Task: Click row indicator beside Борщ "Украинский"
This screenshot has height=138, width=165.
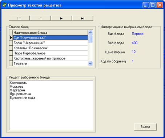Action: tap(11, 43)
